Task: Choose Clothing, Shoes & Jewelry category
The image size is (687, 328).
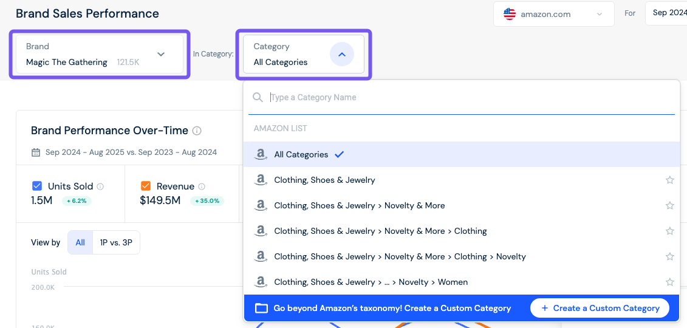Action: coord(462,180)
